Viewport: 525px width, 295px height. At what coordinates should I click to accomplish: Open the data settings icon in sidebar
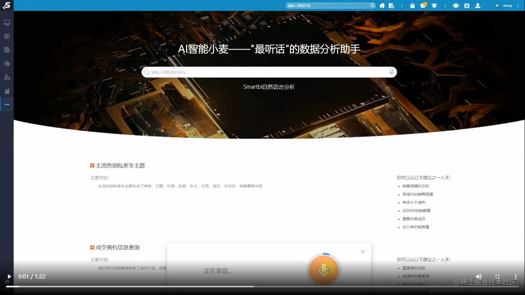[7, 50]
